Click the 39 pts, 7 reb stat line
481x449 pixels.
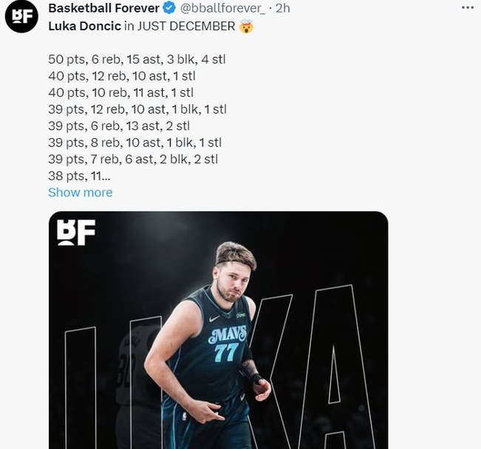(133, 159)
